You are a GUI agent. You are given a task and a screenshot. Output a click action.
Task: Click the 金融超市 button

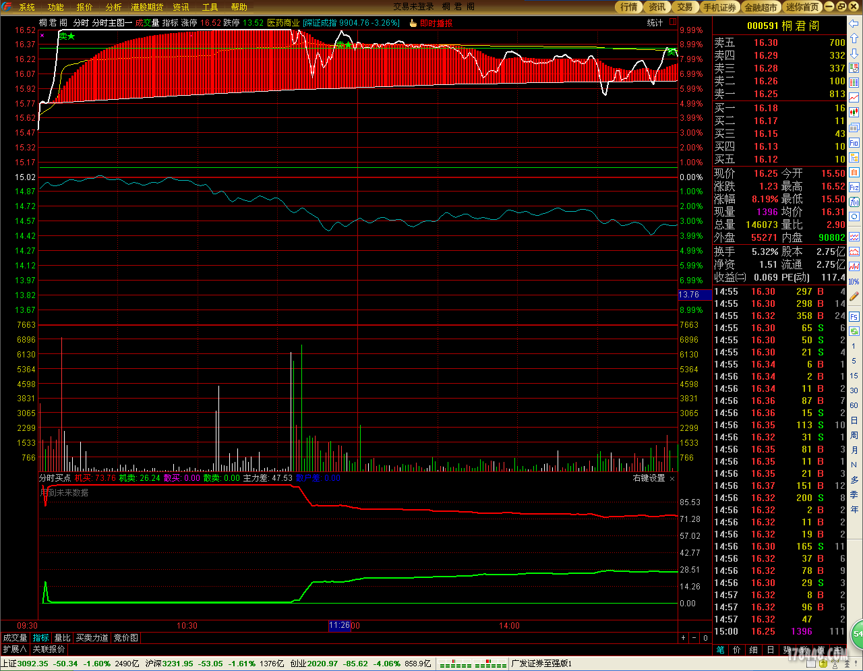point(761,7)
